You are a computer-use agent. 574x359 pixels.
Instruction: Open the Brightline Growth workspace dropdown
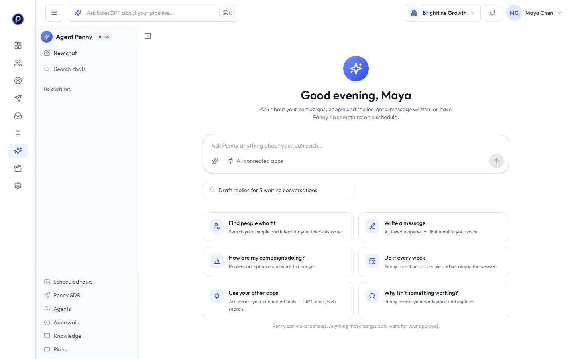tap(442, 13)
